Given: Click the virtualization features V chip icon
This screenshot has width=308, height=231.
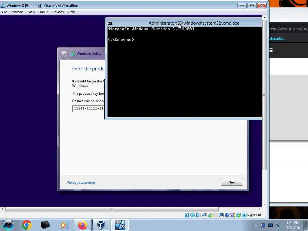Looking at the screenshot, I should tap(233, 215).
